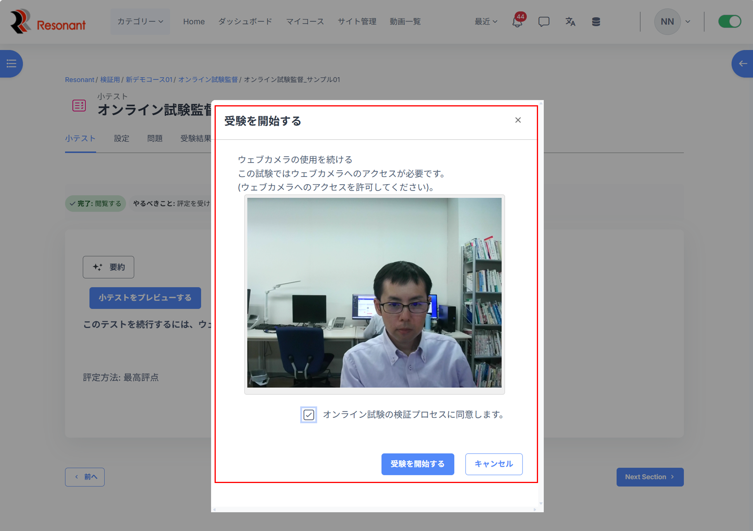
Task: Click the quiz activity icon beside title
Action: click(x=79, y=105)
